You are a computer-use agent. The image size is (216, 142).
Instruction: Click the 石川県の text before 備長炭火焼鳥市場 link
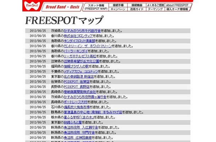coord(57,107)
